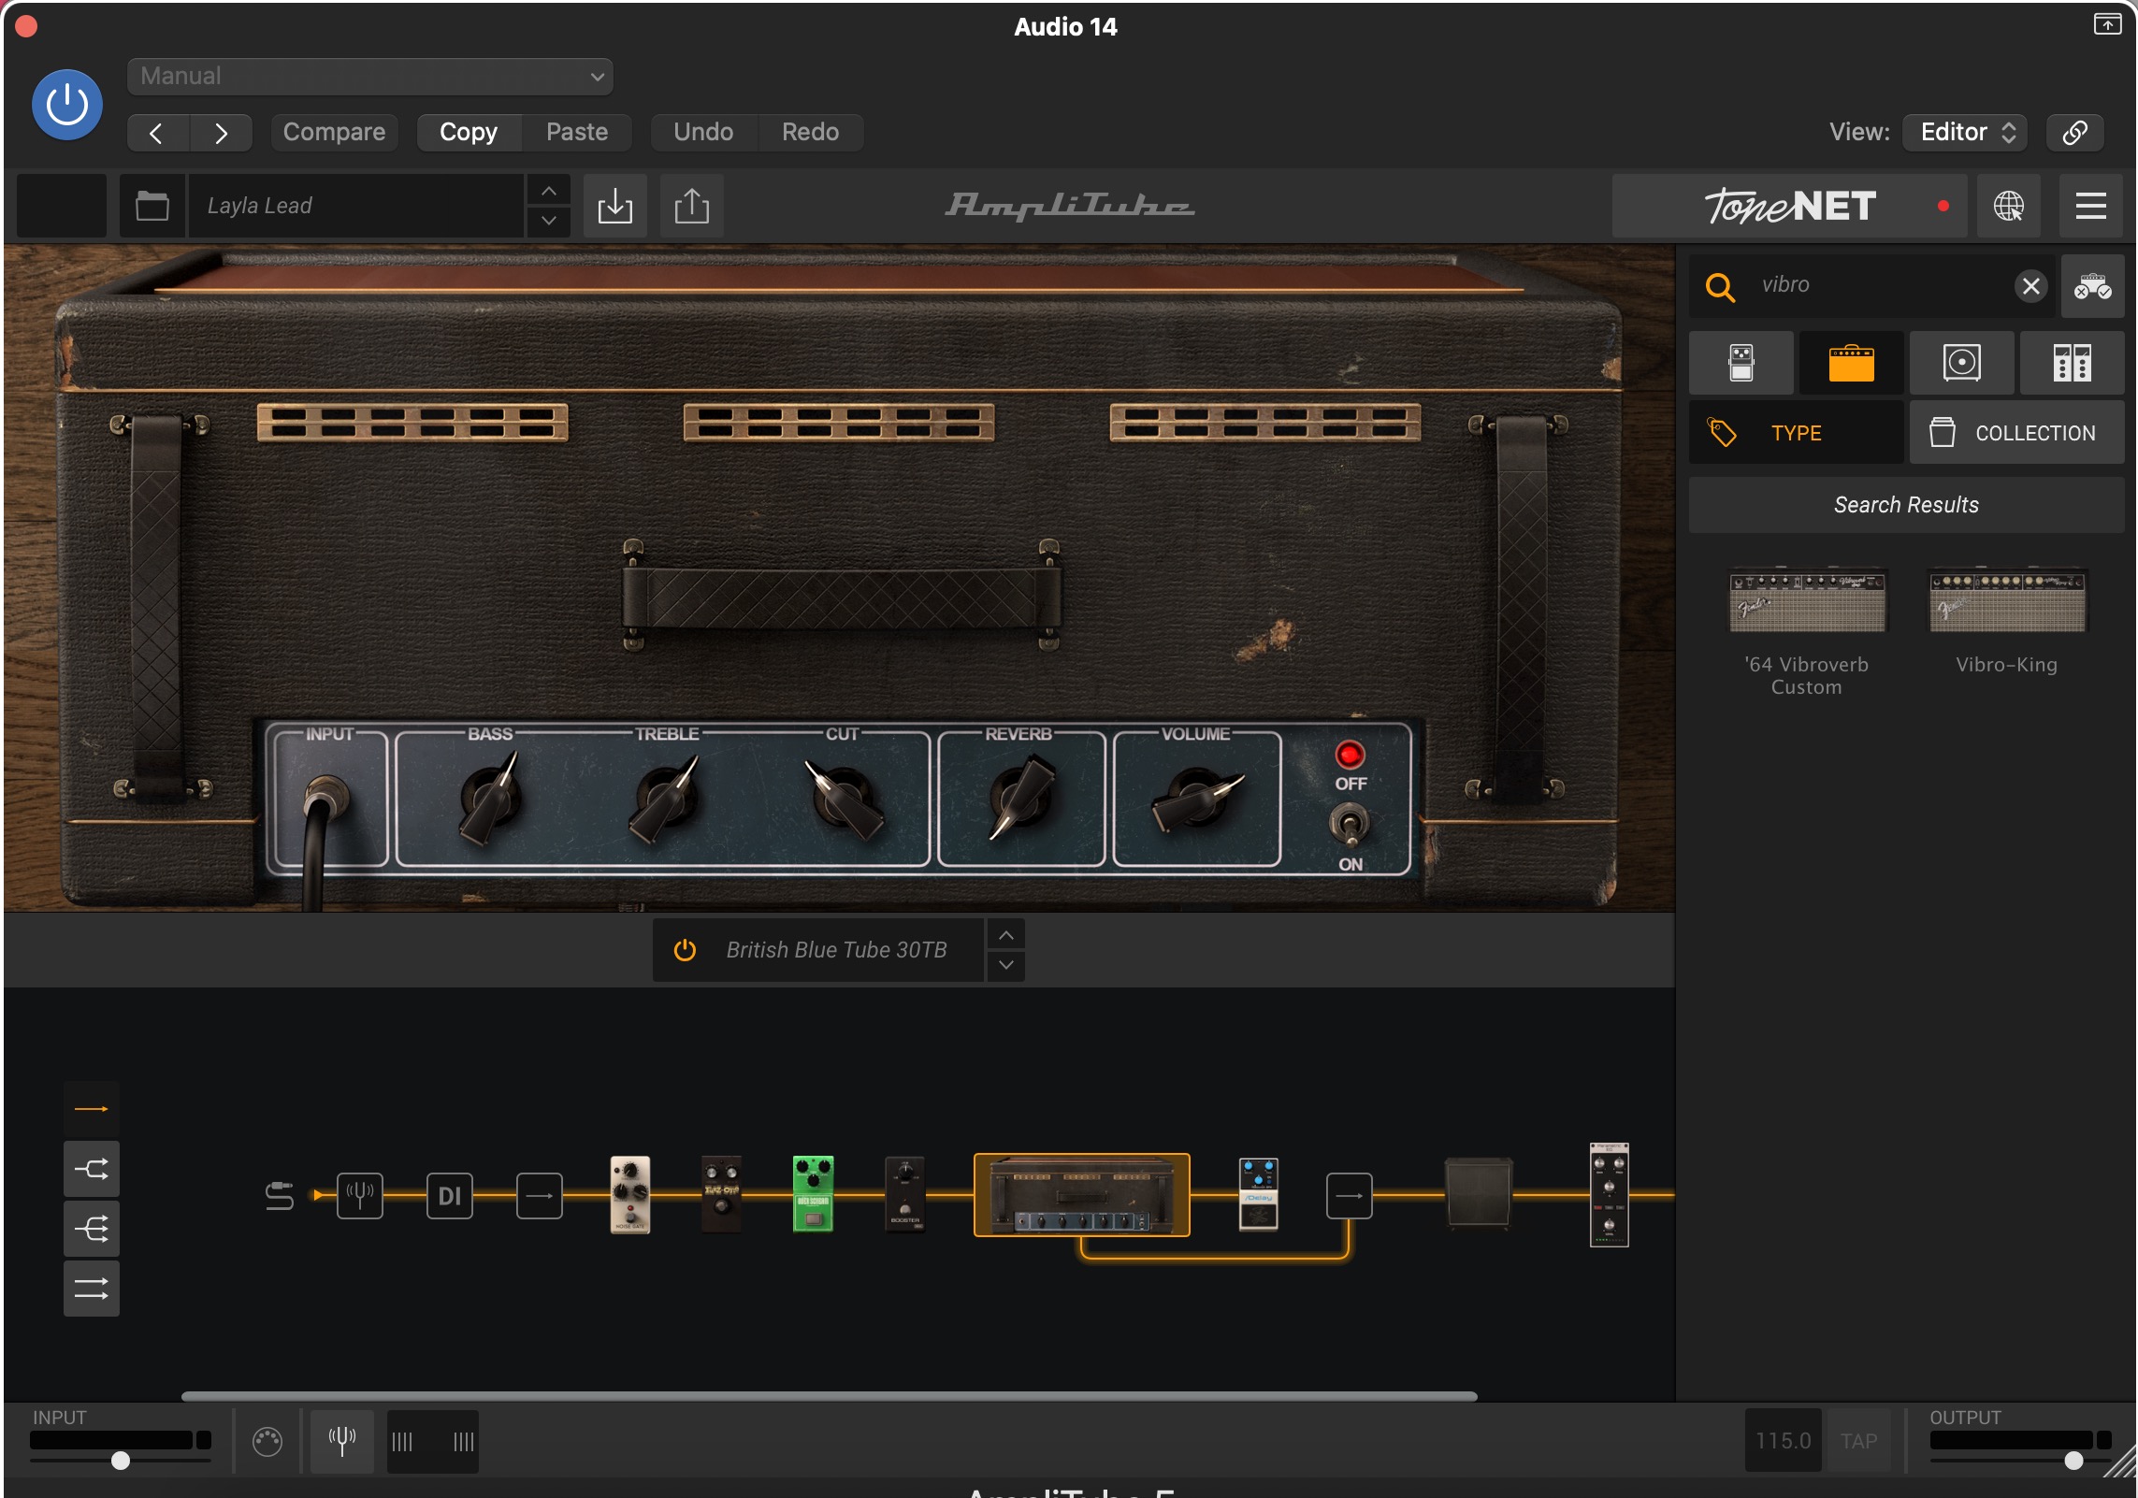Click the Compare button
2138x1498 pixels.
coord(334,133)
